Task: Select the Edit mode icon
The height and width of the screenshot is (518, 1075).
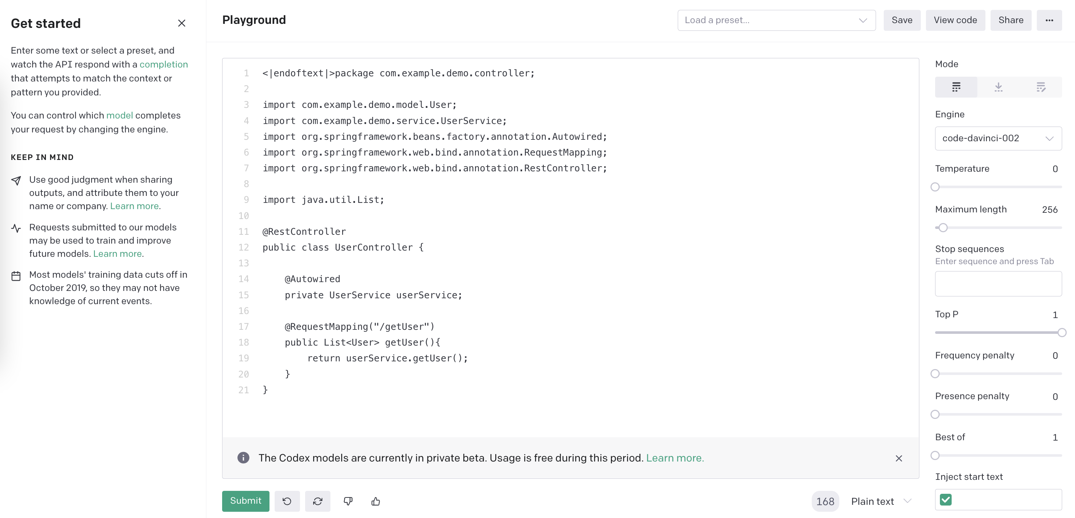Action: click(1041, 87)
